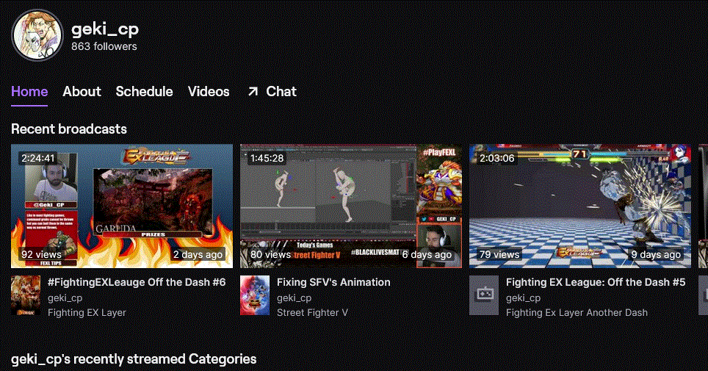Click the pop-out arrow icon beside Chat
The width and height of the screenshot is (708, 371).
[253, 91]
